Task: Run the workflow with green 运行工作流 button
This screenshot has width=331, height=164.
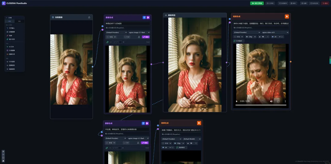Action: pyautogui.click(x=257, y=3)
